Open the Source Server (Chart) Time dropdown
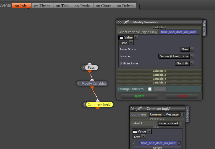This screenshot has height=149, width=215. pos(192,56)
